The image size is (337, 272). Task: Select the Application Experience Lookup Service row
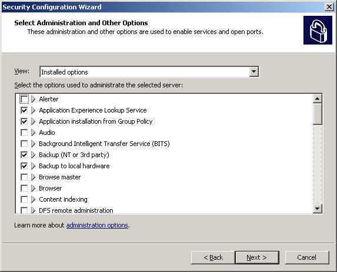pos(93,110)
